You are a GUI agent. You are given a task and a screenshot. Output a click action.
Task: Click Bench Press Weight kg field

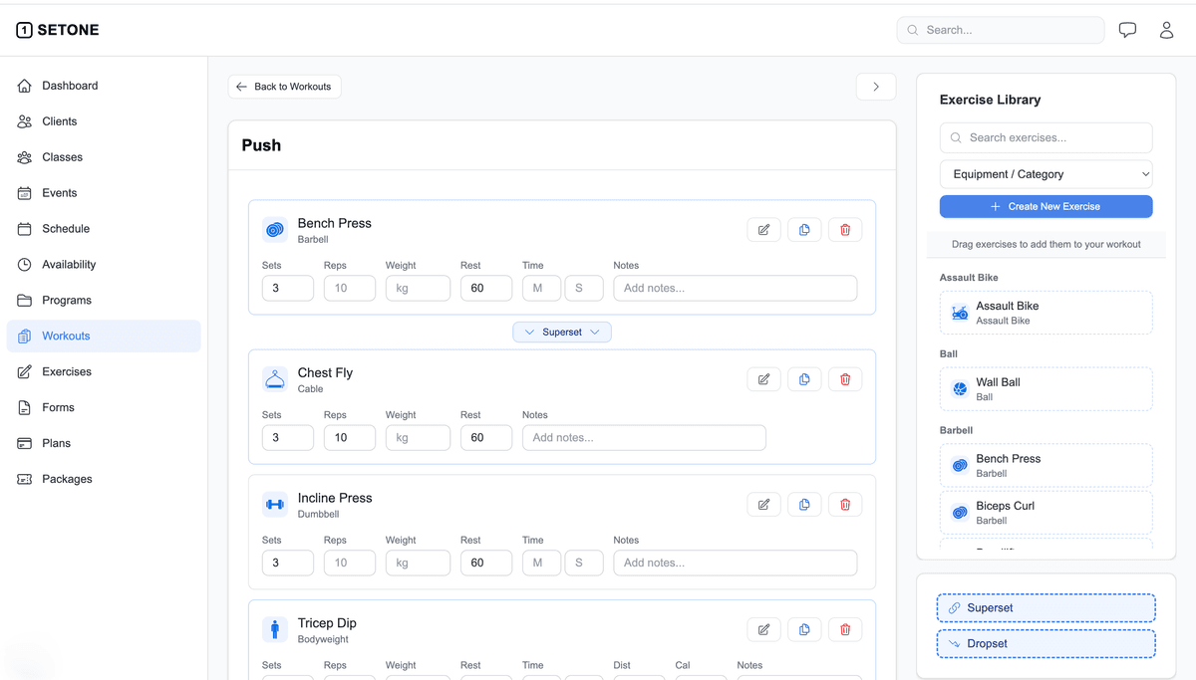(419, 288)
